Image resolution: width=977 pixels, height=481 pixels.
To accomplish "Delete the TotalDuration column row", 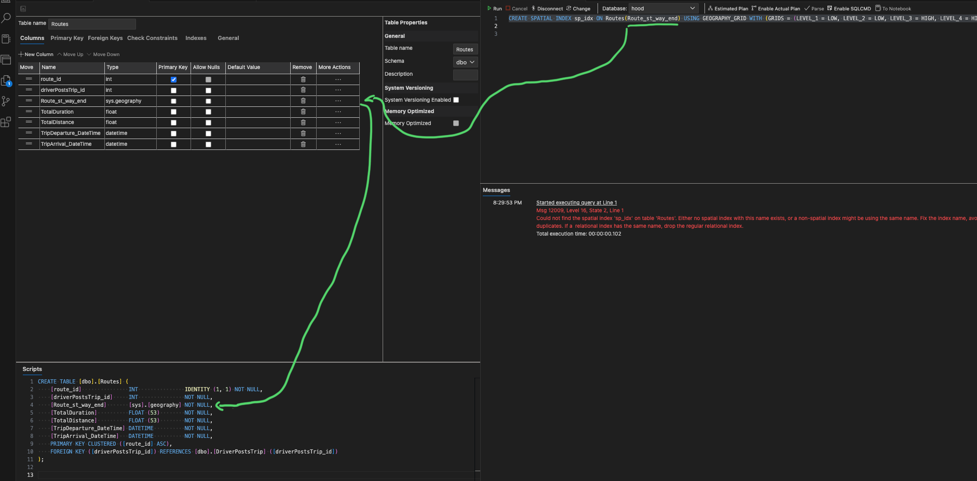I will pos(303,112).
